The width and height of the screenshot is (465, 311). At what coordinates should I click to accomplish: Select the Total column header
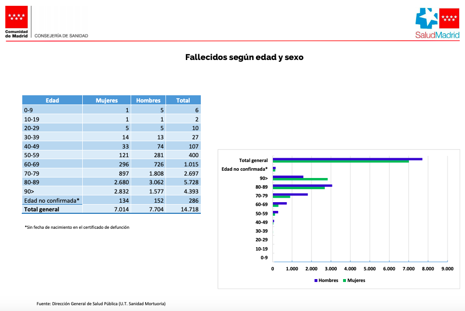[183, 100]
